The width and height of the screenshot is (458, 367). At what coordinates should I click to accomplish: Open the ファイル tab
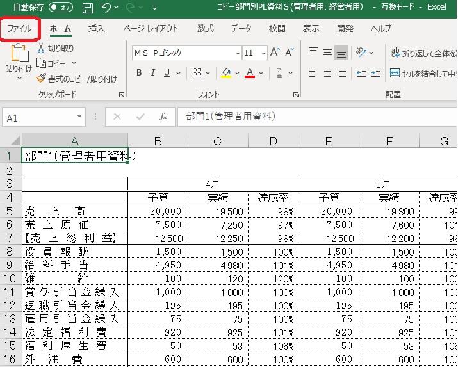(x=19, y=29)
